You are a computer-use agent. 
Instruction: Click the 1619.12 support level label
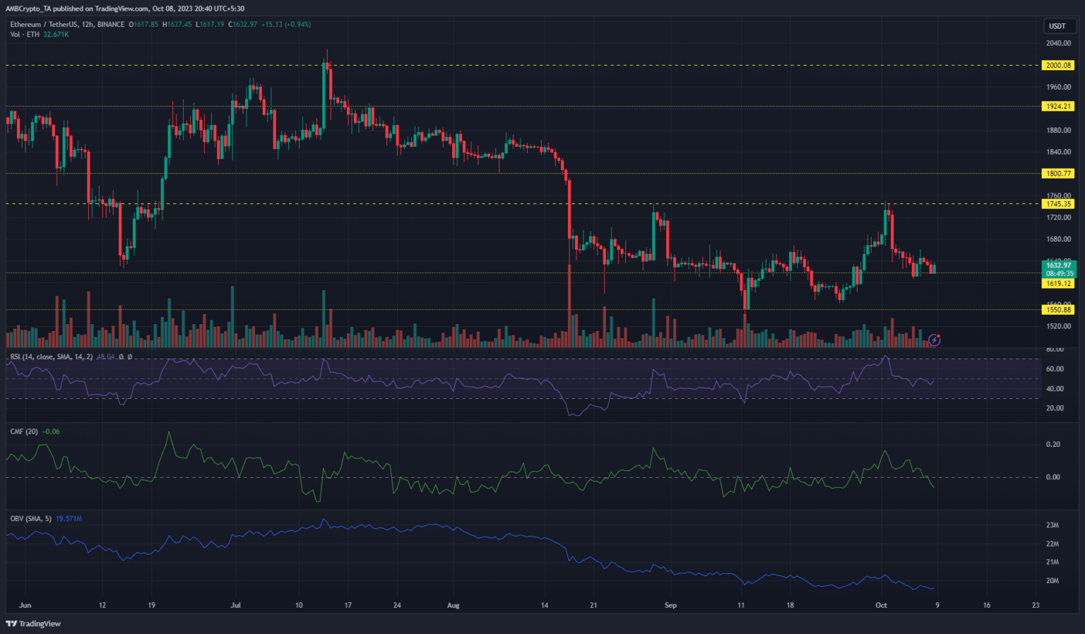click(1058, 284)
